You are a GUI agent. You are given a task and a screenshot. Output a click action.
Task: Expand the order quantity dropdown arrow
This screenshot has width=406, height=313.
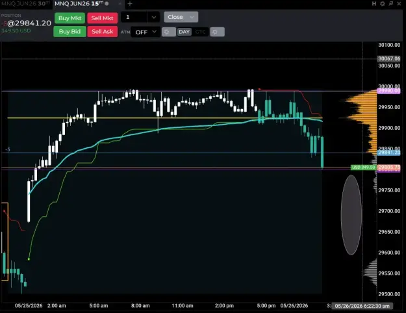(153, 18)
